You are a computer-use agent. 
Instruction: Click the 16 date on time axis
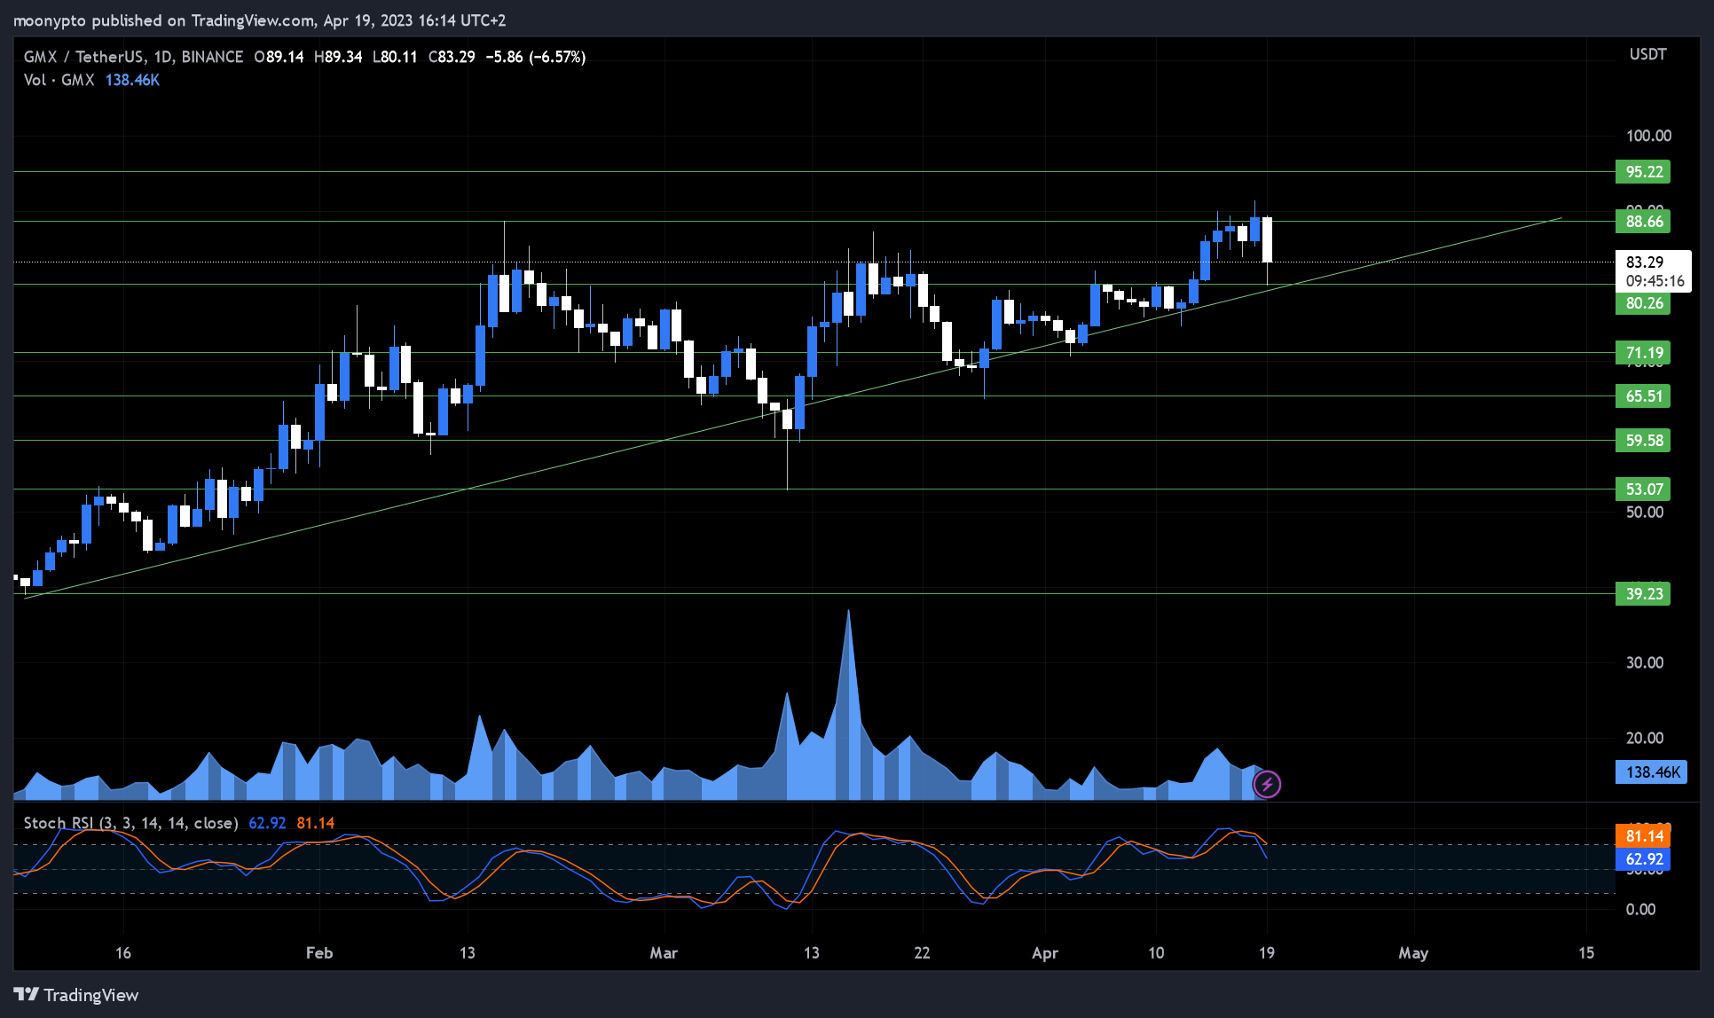[123, 952]
